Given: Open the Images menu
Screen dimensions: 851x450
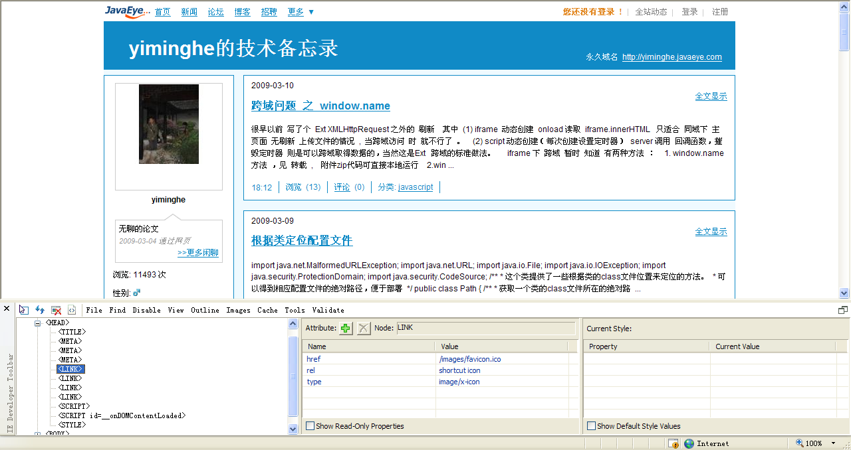Looking at the screenshot, I should 238,310.
